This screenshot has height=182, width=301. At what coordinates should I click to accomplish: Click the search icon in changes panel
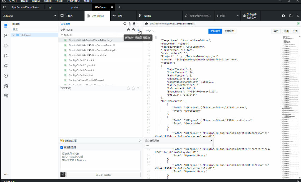coord(125,24)
